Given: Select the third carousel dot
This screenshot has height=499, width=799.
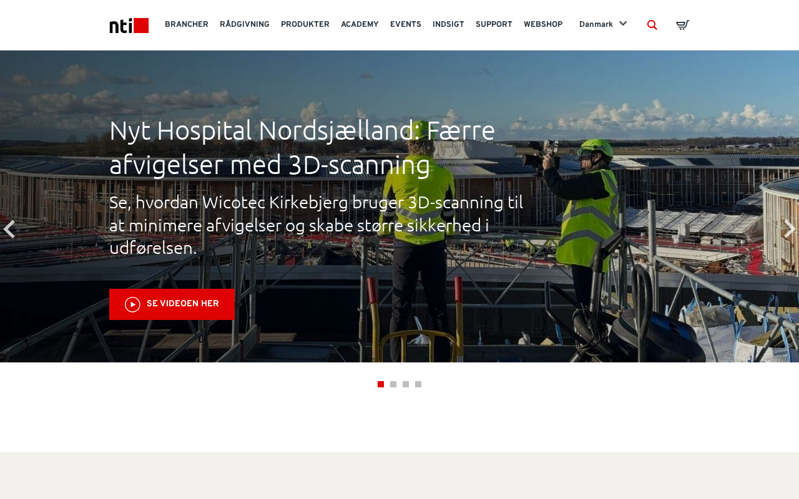Looking at the screenshot, I should (x=406, y=384).
